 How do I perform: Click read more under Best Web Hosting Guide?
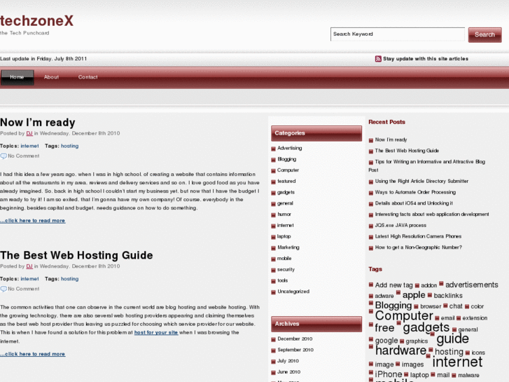coord(32,354)
